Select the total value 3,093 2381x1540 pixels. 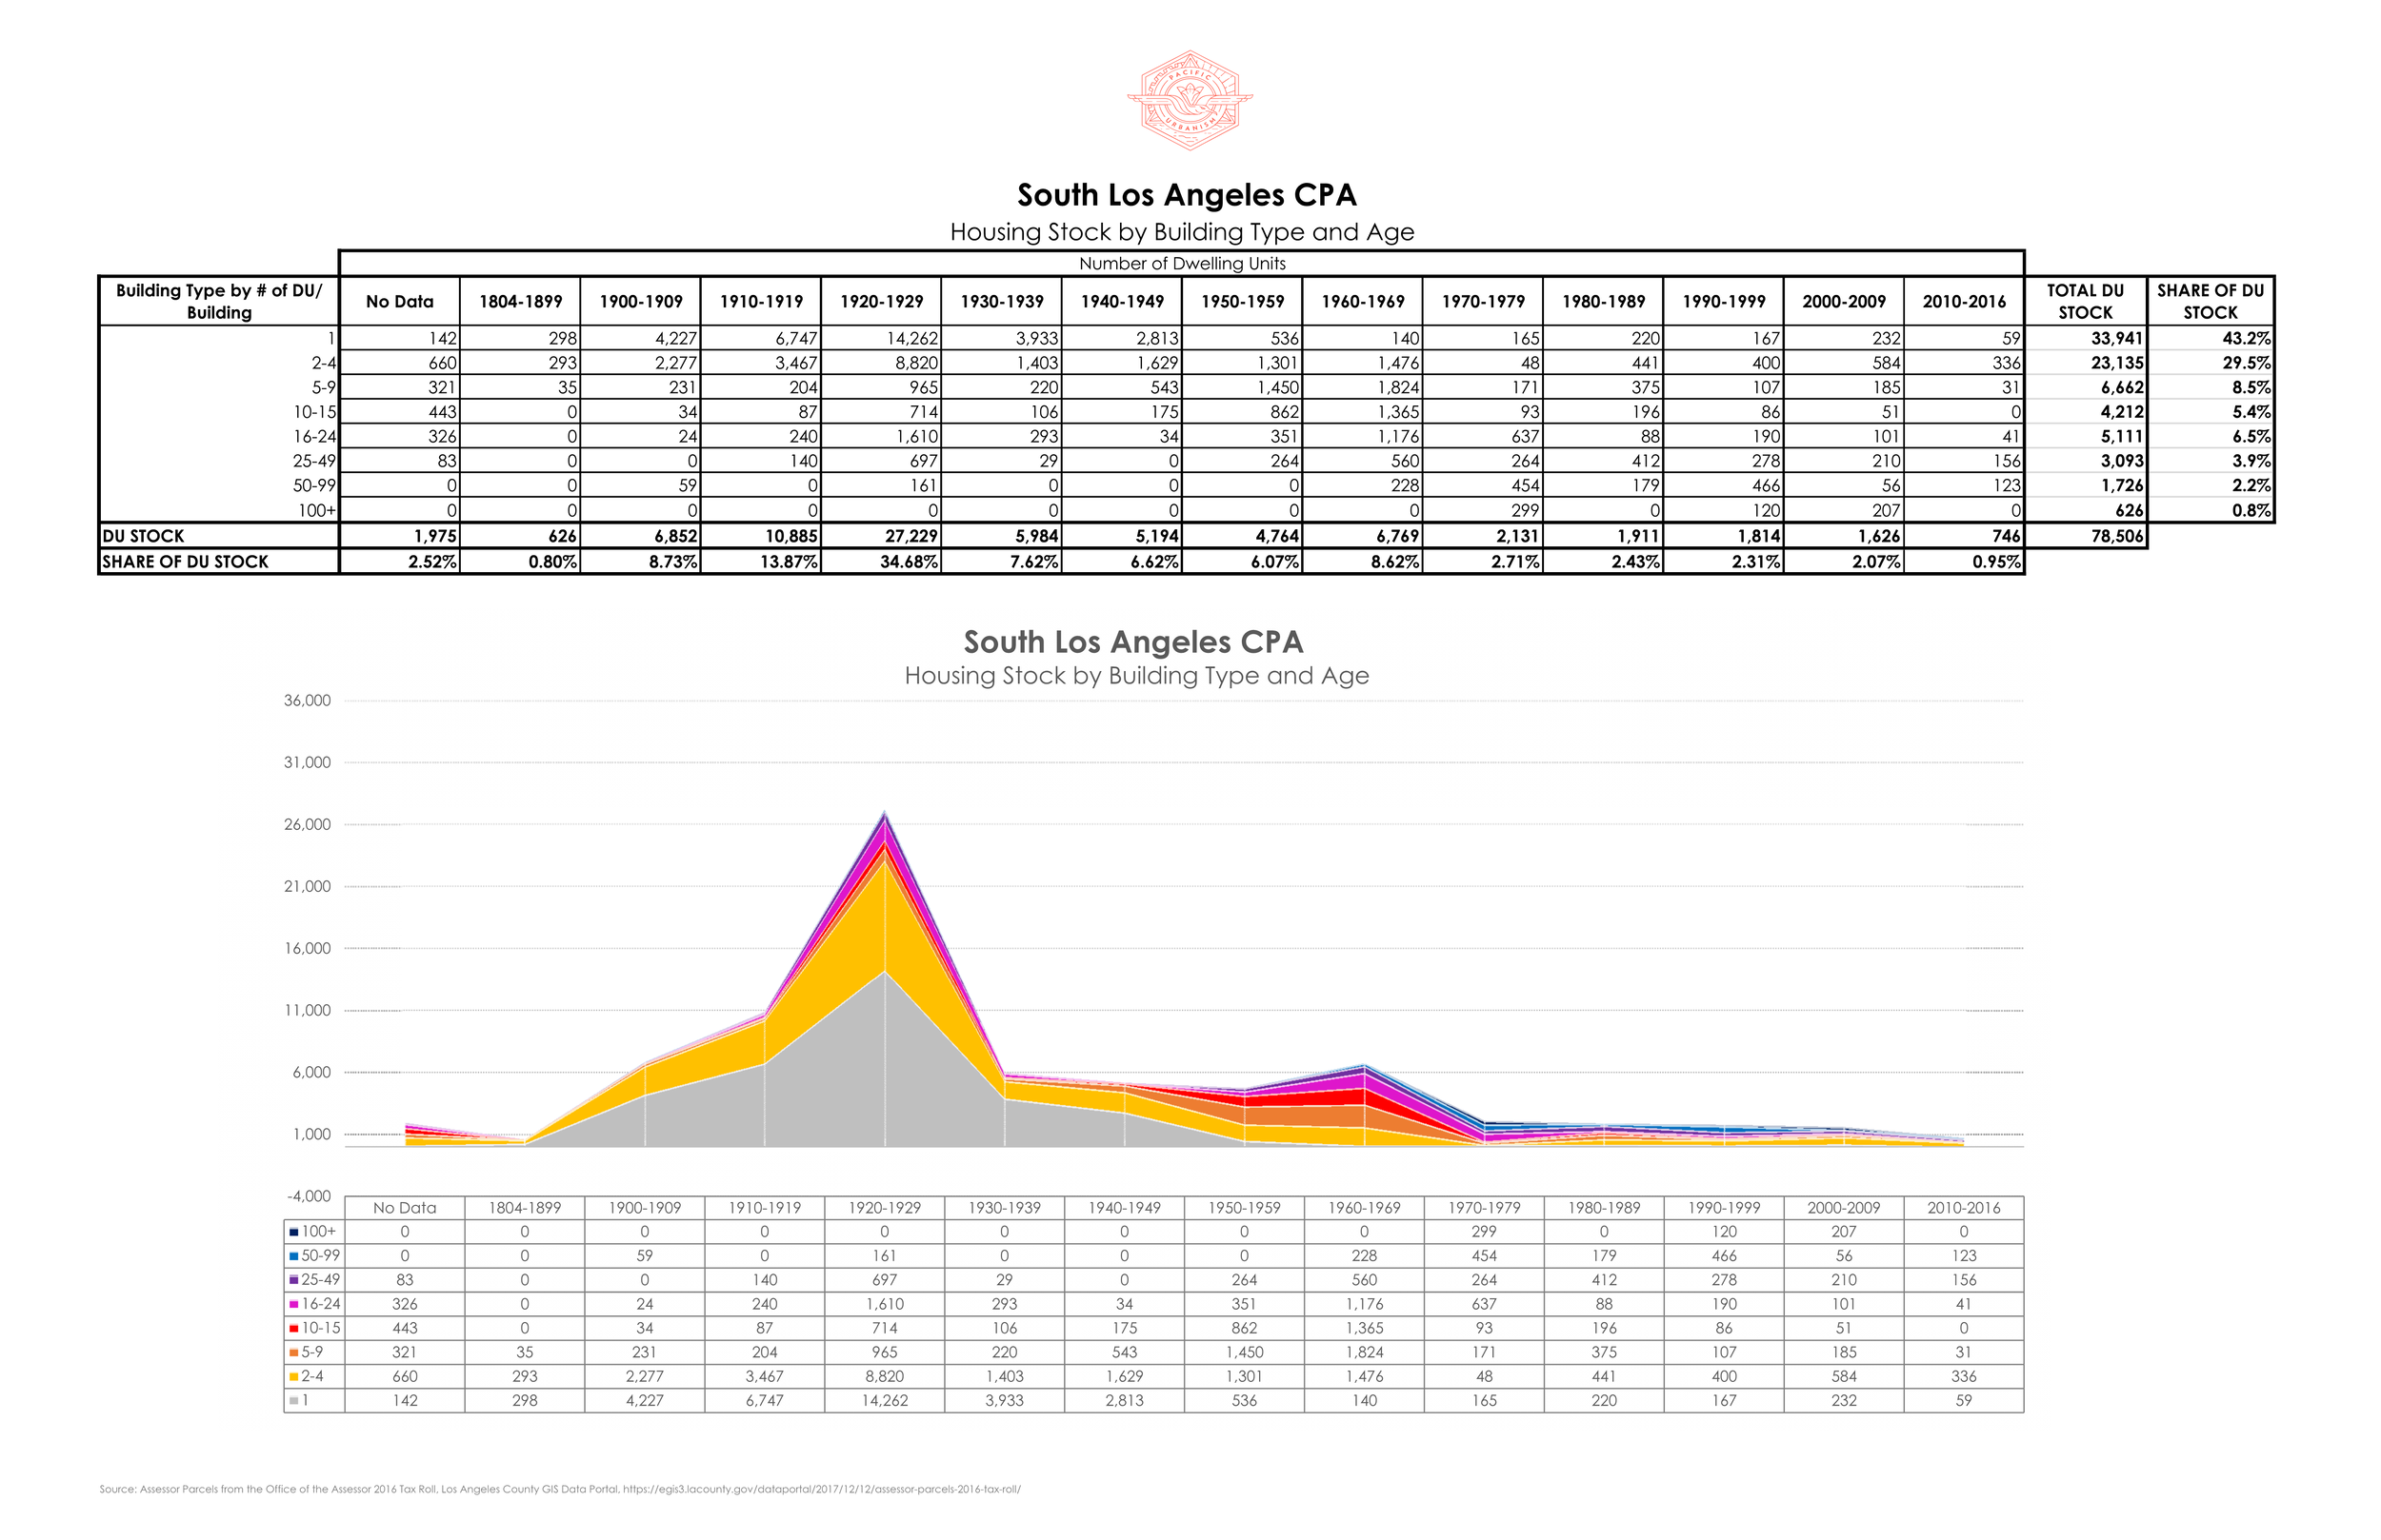point(2121,461)
